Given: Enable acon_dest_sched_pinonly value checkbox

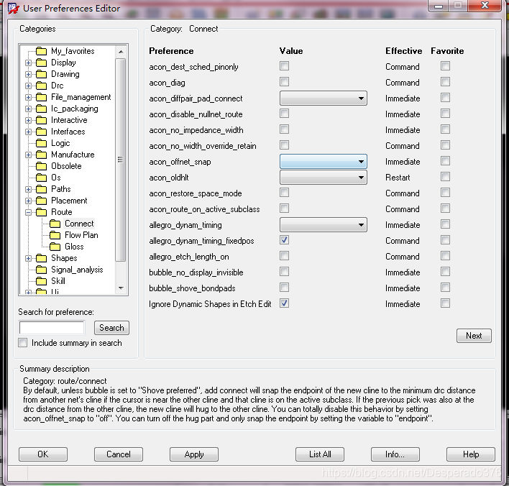Looking at the screenshot, I should pyautogui.click(x=285, y=66).
